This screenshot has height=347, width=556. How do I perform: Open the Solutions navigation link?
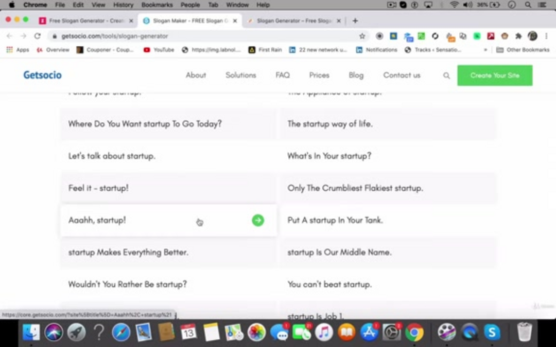click(240, 75)
